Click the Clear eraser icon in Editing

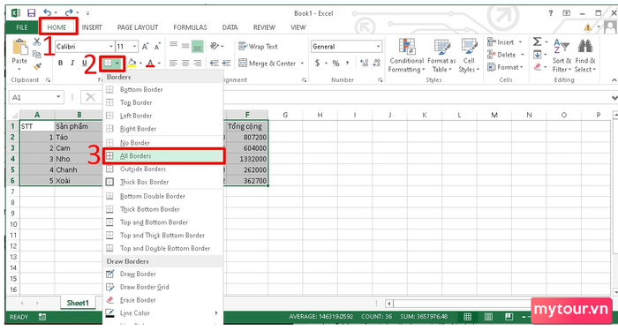coord(538,67)
